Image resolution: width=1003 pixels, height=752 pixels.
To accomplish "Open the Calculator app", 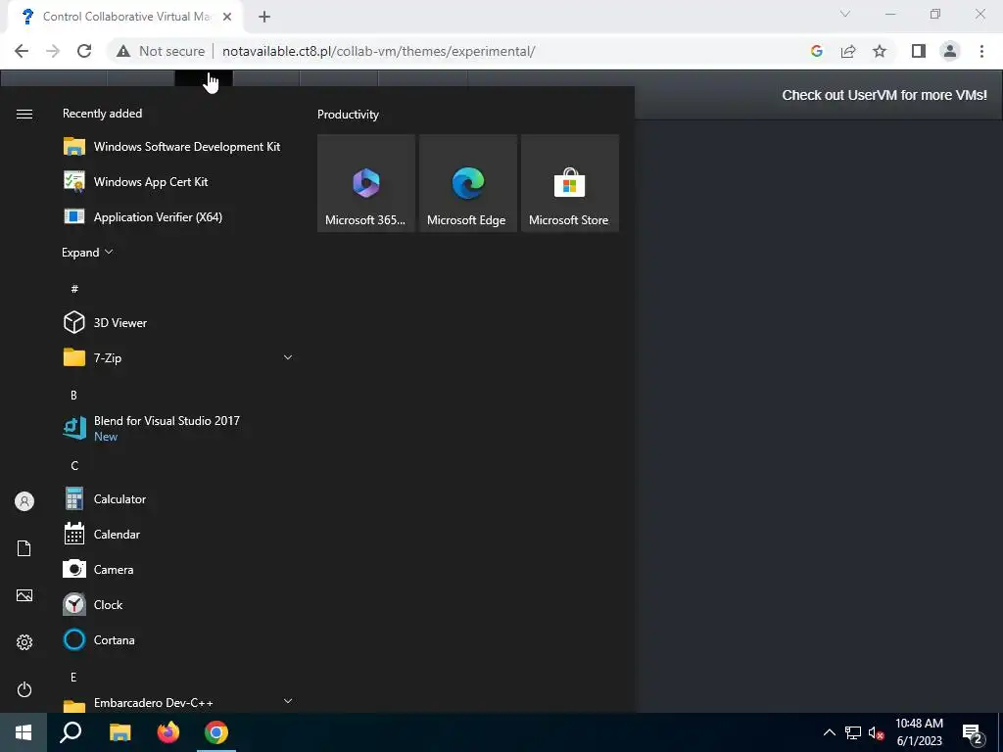I will tap(178, 498).
